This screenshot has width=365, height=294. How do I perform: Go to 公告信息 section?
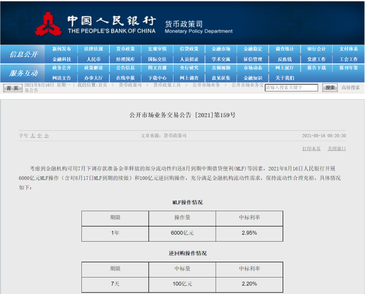[x=125, y=68]
